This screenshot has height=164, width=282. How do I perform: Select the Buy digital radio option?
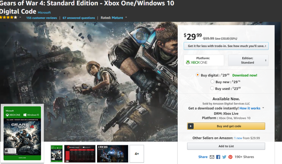[198, 75]
